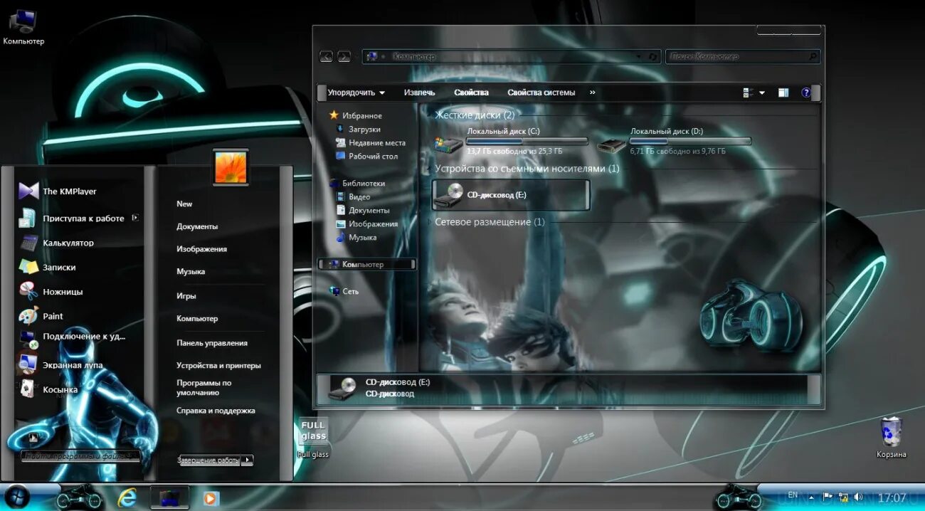The height and width of the screenshot is (511, 925).
Task: Open the New user folder link
Action: tap(184, 204)
